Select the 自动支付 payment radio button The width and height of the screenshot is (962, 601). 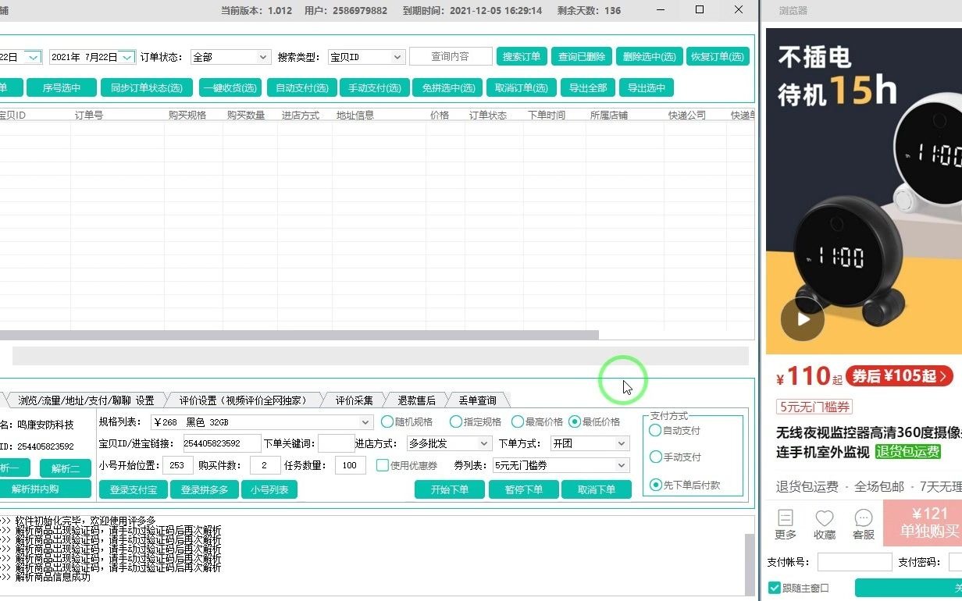tap(656, 430)
